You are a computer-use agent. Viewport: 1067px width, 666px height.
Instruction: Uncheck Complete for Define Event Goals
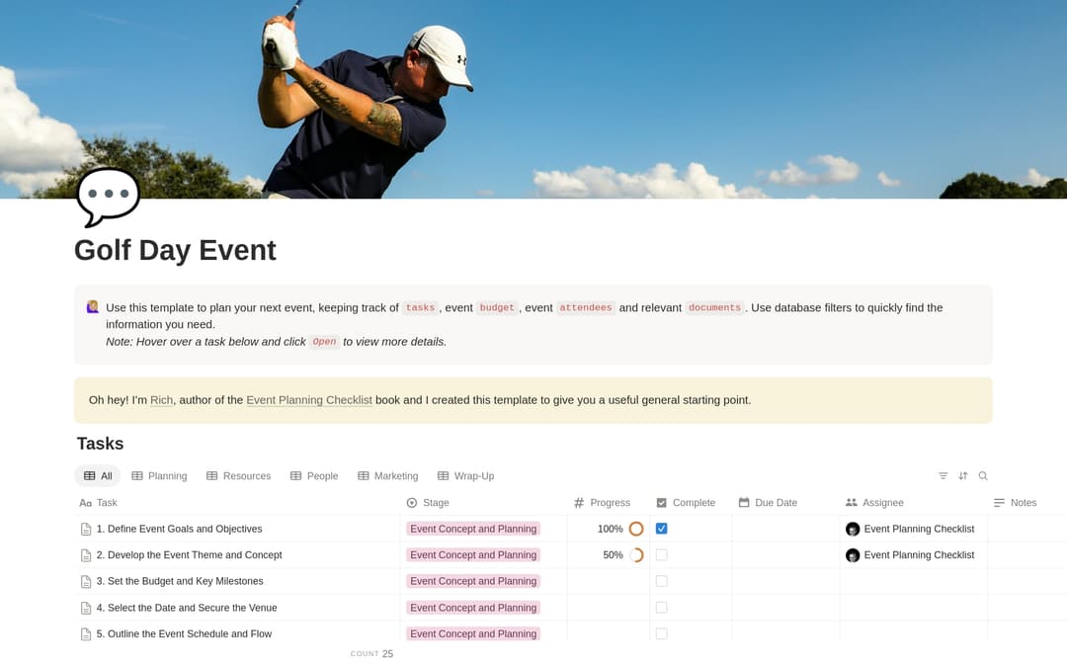pyautogui.click(x=661, y=529)
